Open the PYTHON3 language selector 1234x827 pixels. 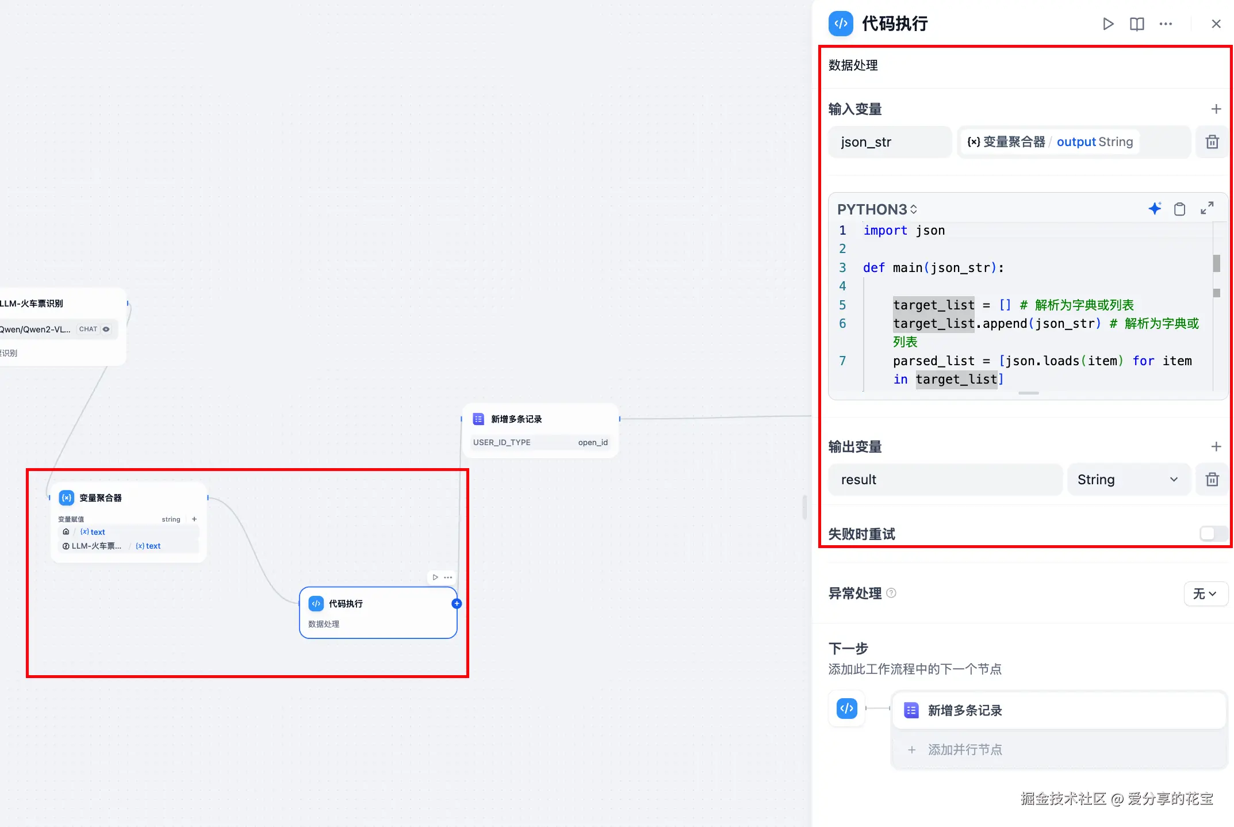[x=877, y=209]
